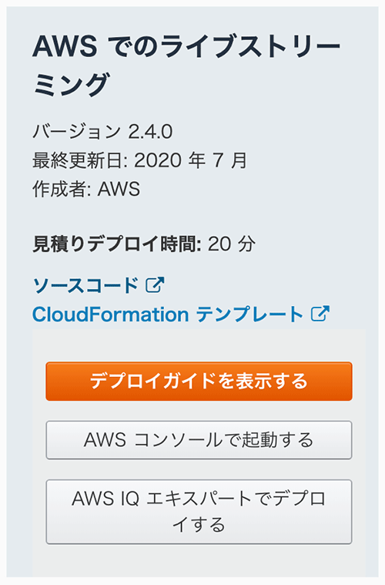Click the バージョン 2.4.0 text
The height and width of the screenshot is (585, 385).
click(x=102, y=132)
